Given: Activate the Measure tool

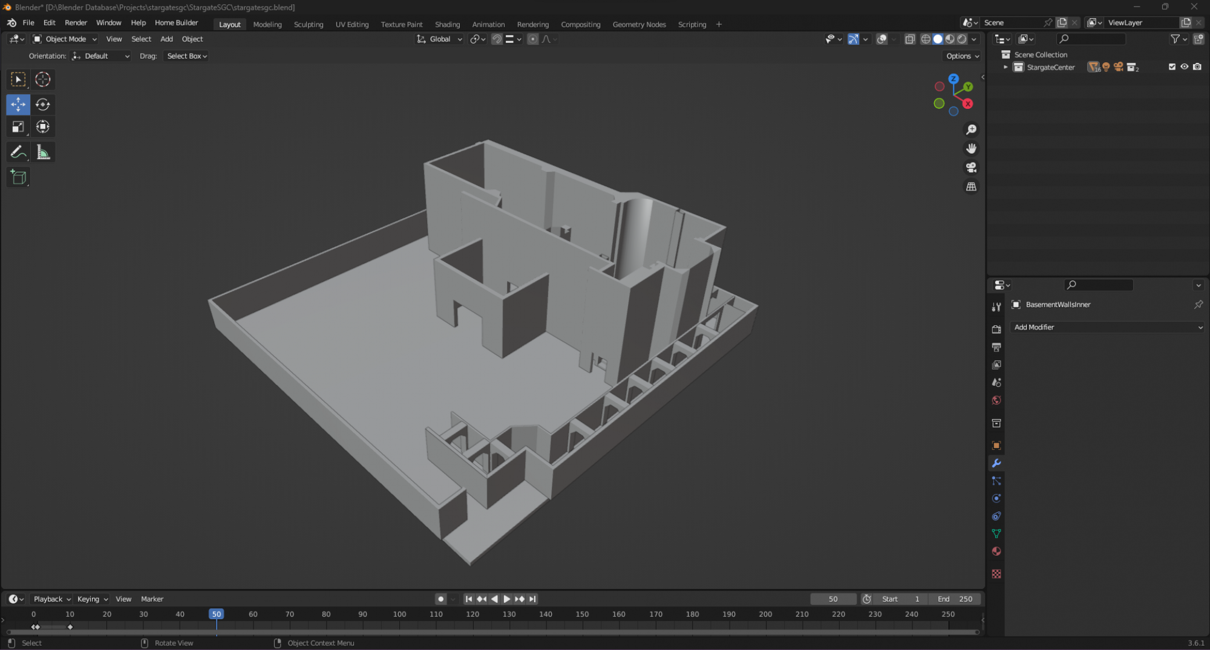Looking at the screenshot, I should point(43,152).
